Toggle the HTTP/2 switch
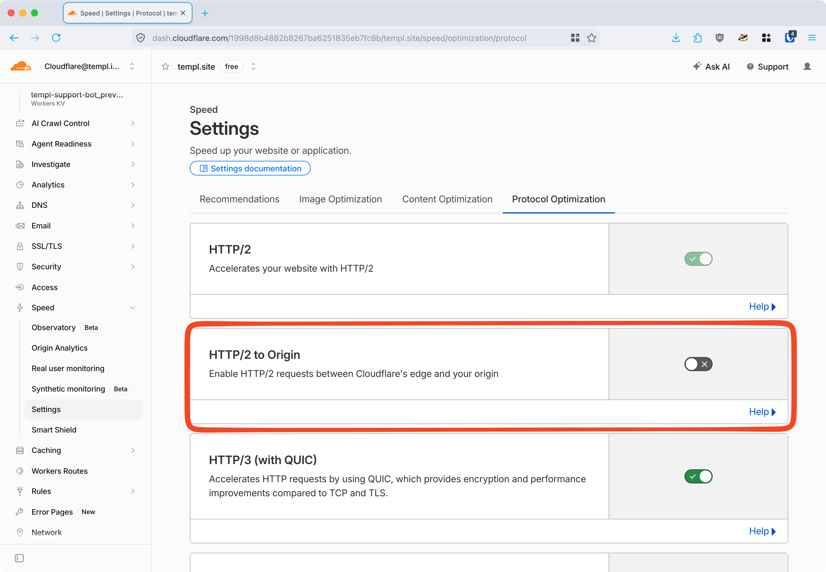The width and height of the screenshot is (826, 572). coord(698,259)
